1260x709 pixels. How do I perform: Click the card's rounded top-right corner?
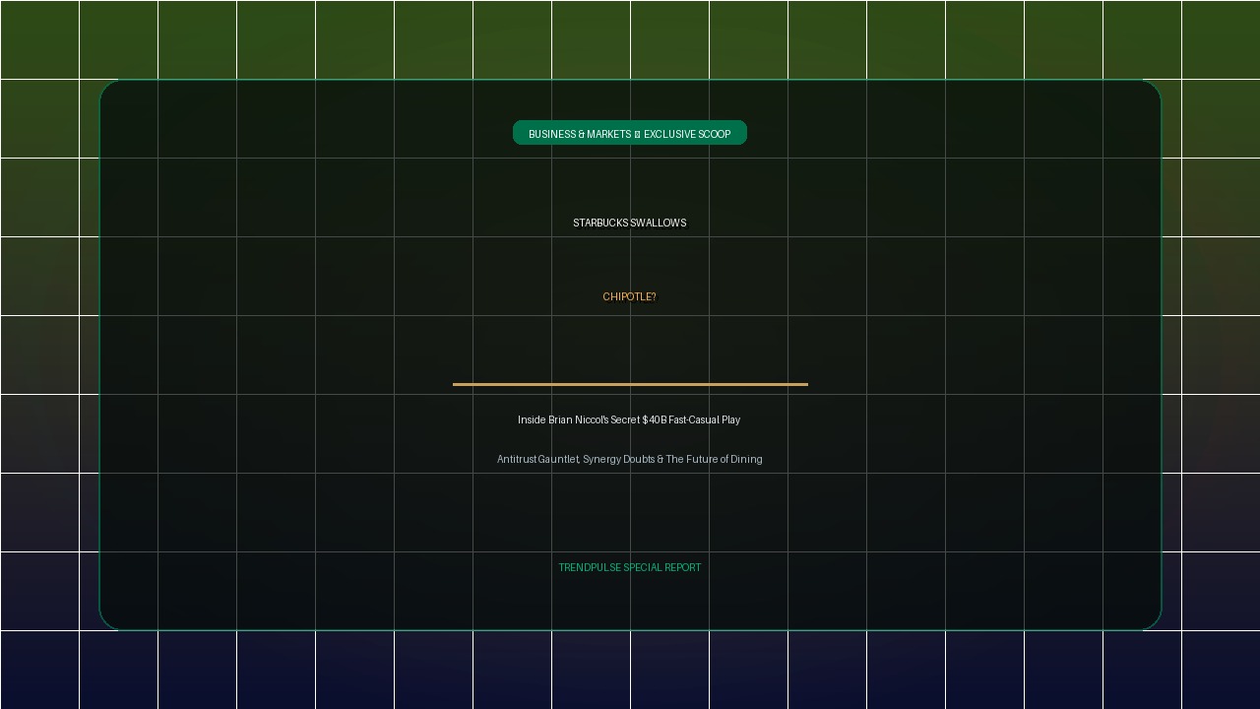tap(1153, 88)
